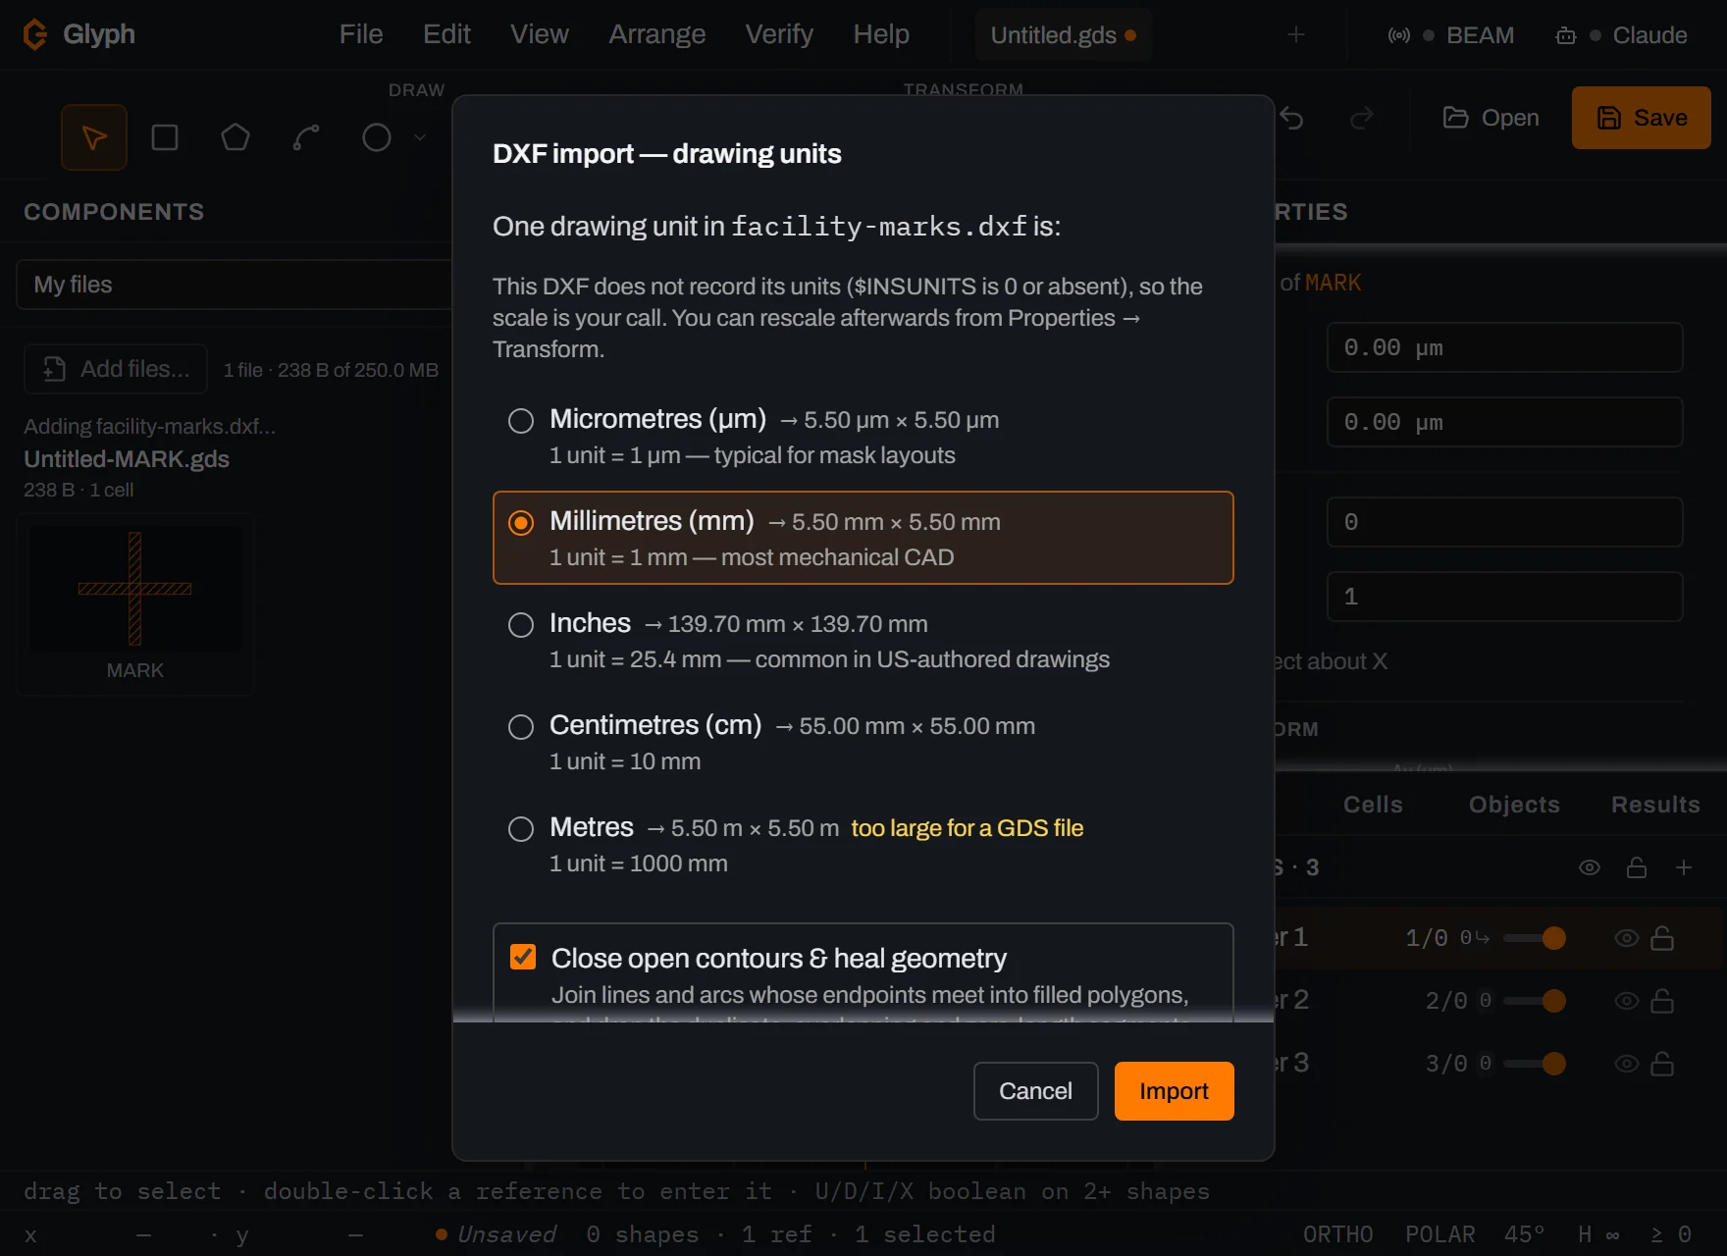Cancel the DXF import dialog
This screenshot has width=1727, height=1256.
pyautogui.click(x=1035, y=1091)
